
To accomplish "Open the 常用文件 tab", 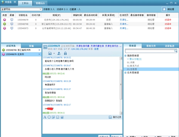I will [x=151, y=46].
